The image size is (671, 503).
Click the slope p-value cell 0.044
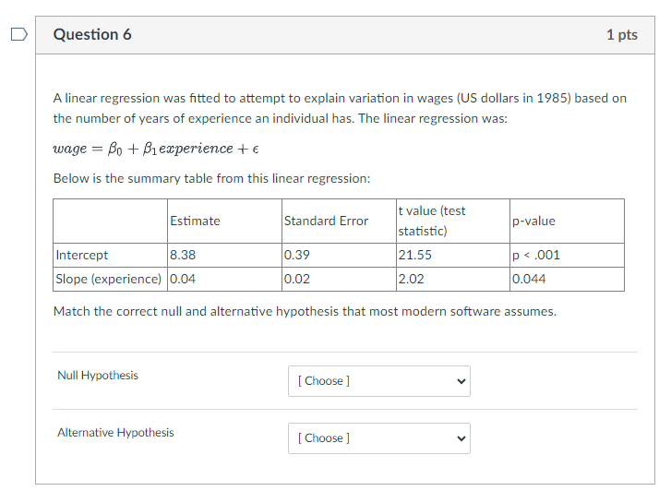click(x=529, y=279)
